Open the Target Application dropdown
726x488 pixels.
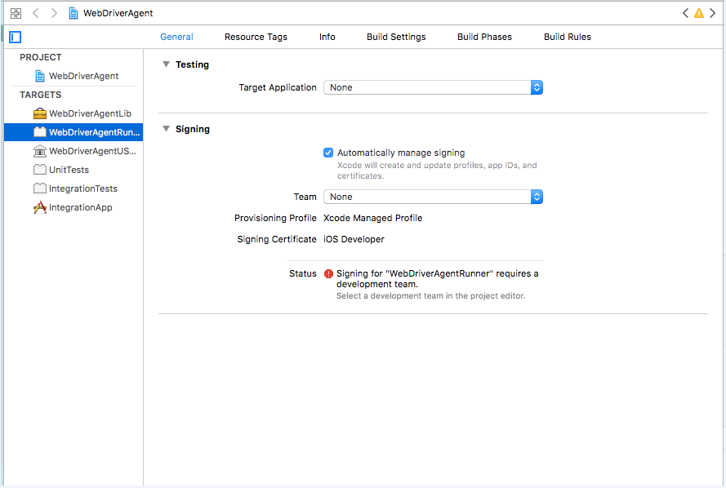click(x=433, y=87)
